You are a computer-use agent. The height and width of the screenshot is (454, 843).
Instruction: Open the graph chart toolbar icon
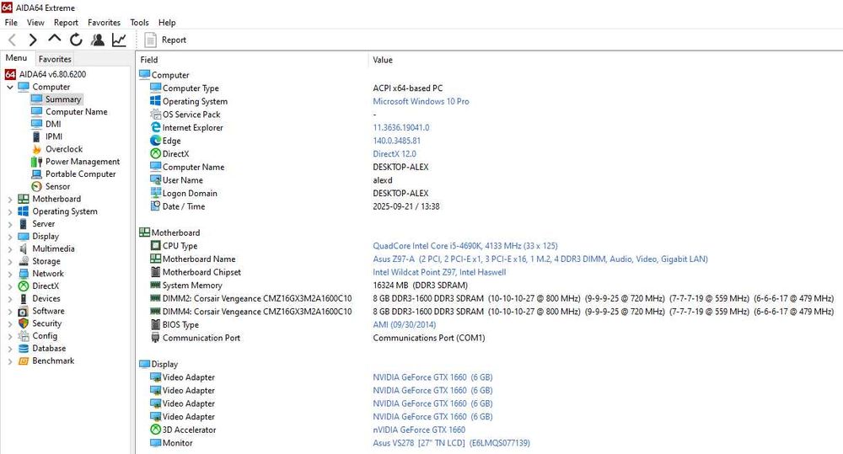[119, 40]
